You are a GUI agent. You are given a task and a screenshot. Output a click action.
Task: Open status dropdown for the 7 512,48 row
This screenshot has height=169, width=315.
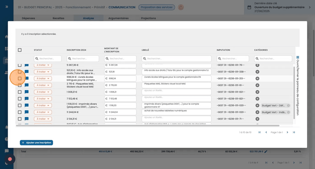coord(43,99)
